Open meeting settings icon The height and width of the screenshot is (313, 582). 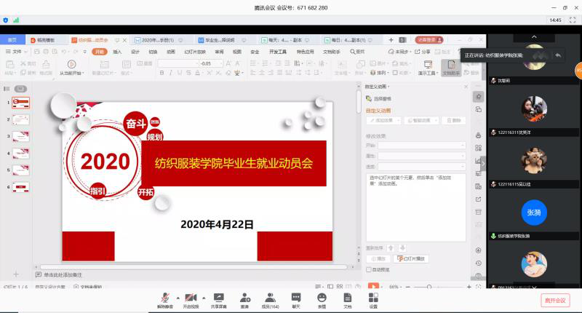click(x=373, y=298)
